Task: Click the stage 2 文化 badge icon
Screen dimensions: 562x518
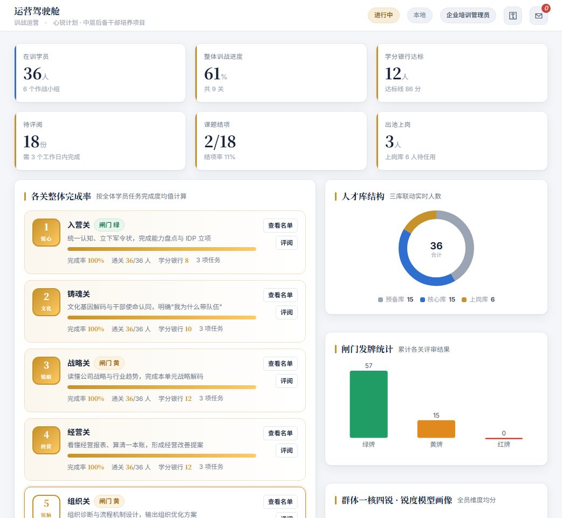Action: [x=46, y=302]
